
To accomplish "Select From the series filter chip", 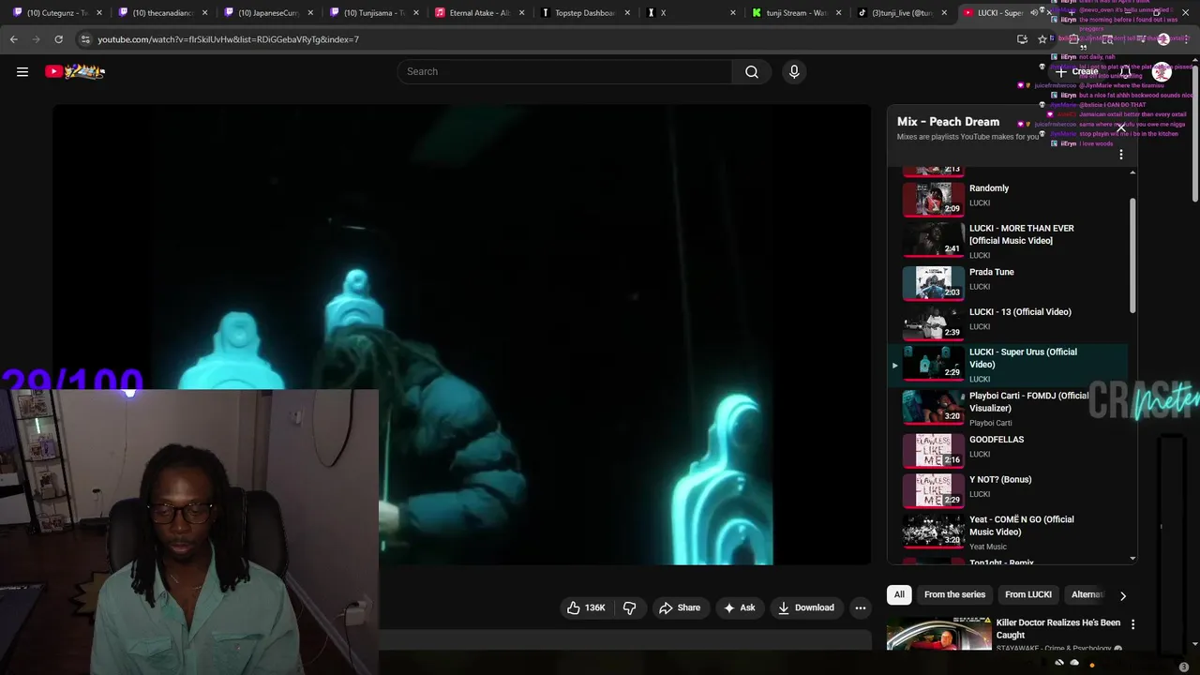I will [954, 594].
